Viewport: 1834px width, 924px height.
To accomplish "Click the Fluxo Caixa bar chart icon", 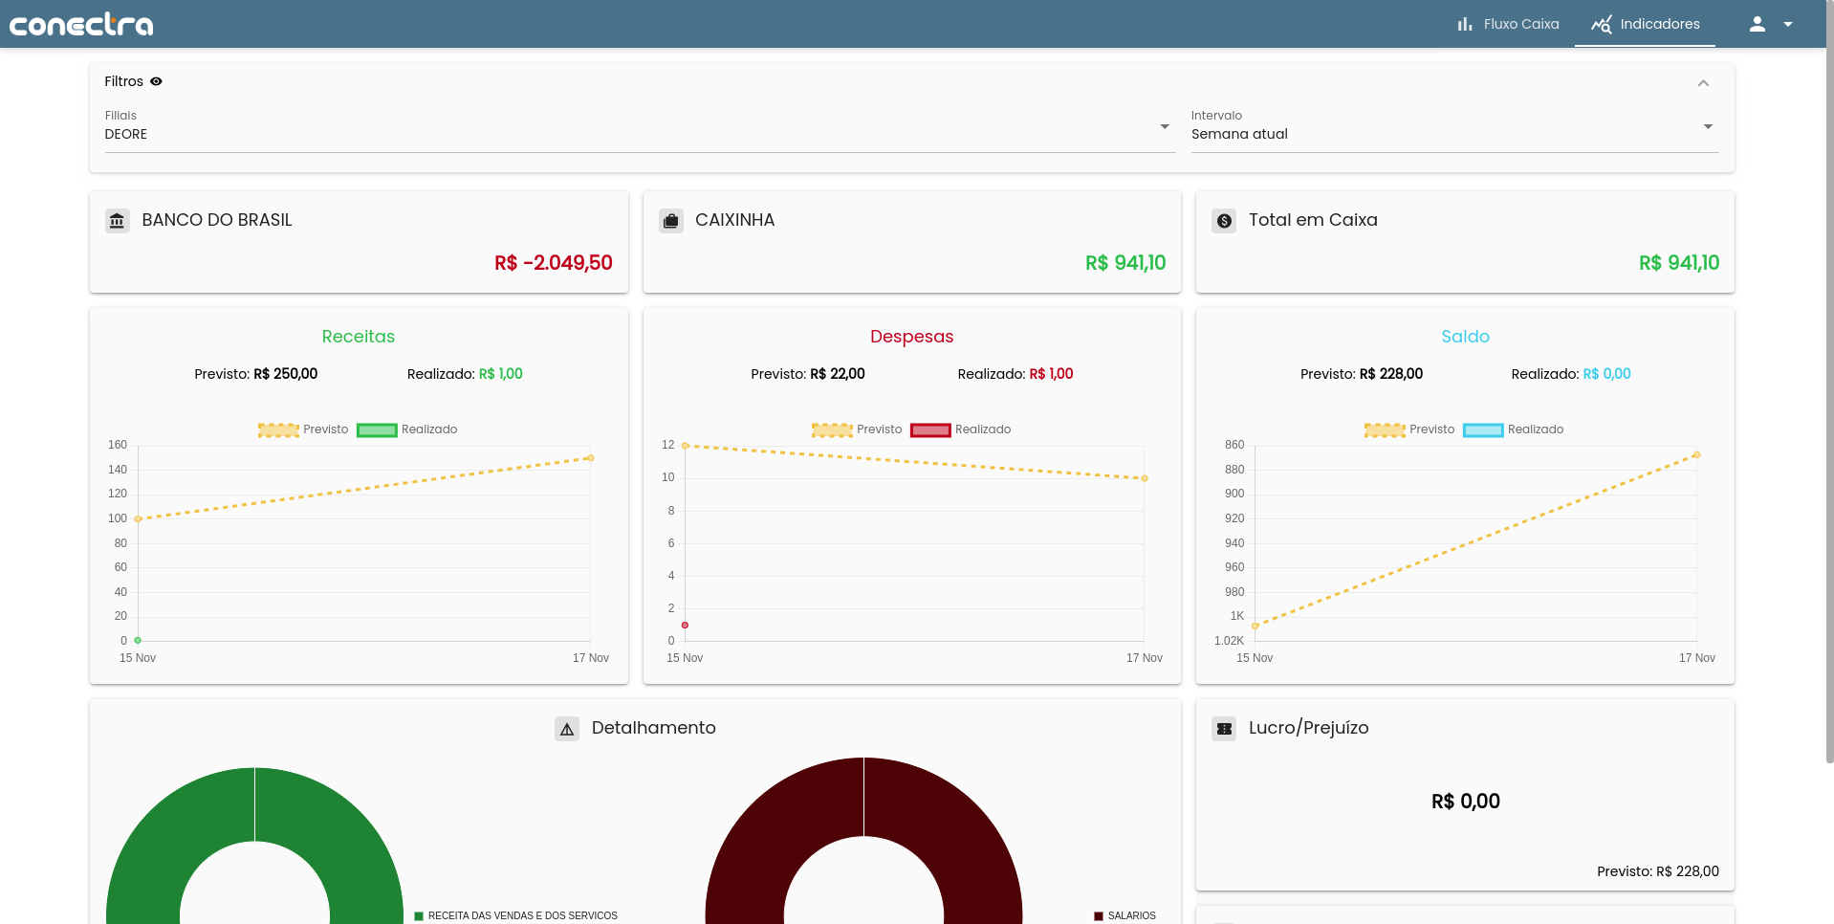I will 1465,24.
